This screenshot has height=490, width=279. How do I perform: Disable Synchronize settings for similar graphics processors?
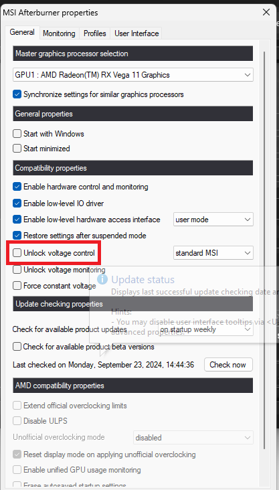[17, 94]
